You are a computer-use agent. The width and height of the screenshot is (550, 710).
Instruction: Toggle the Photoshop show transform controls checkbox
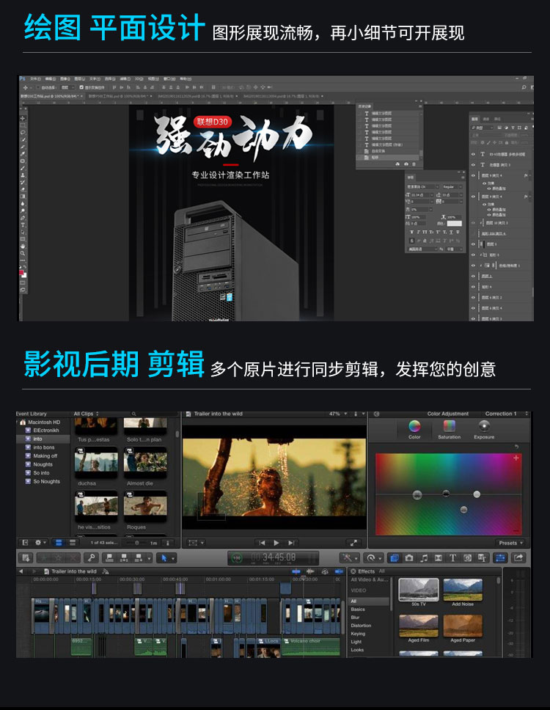(x=81, y=87)
